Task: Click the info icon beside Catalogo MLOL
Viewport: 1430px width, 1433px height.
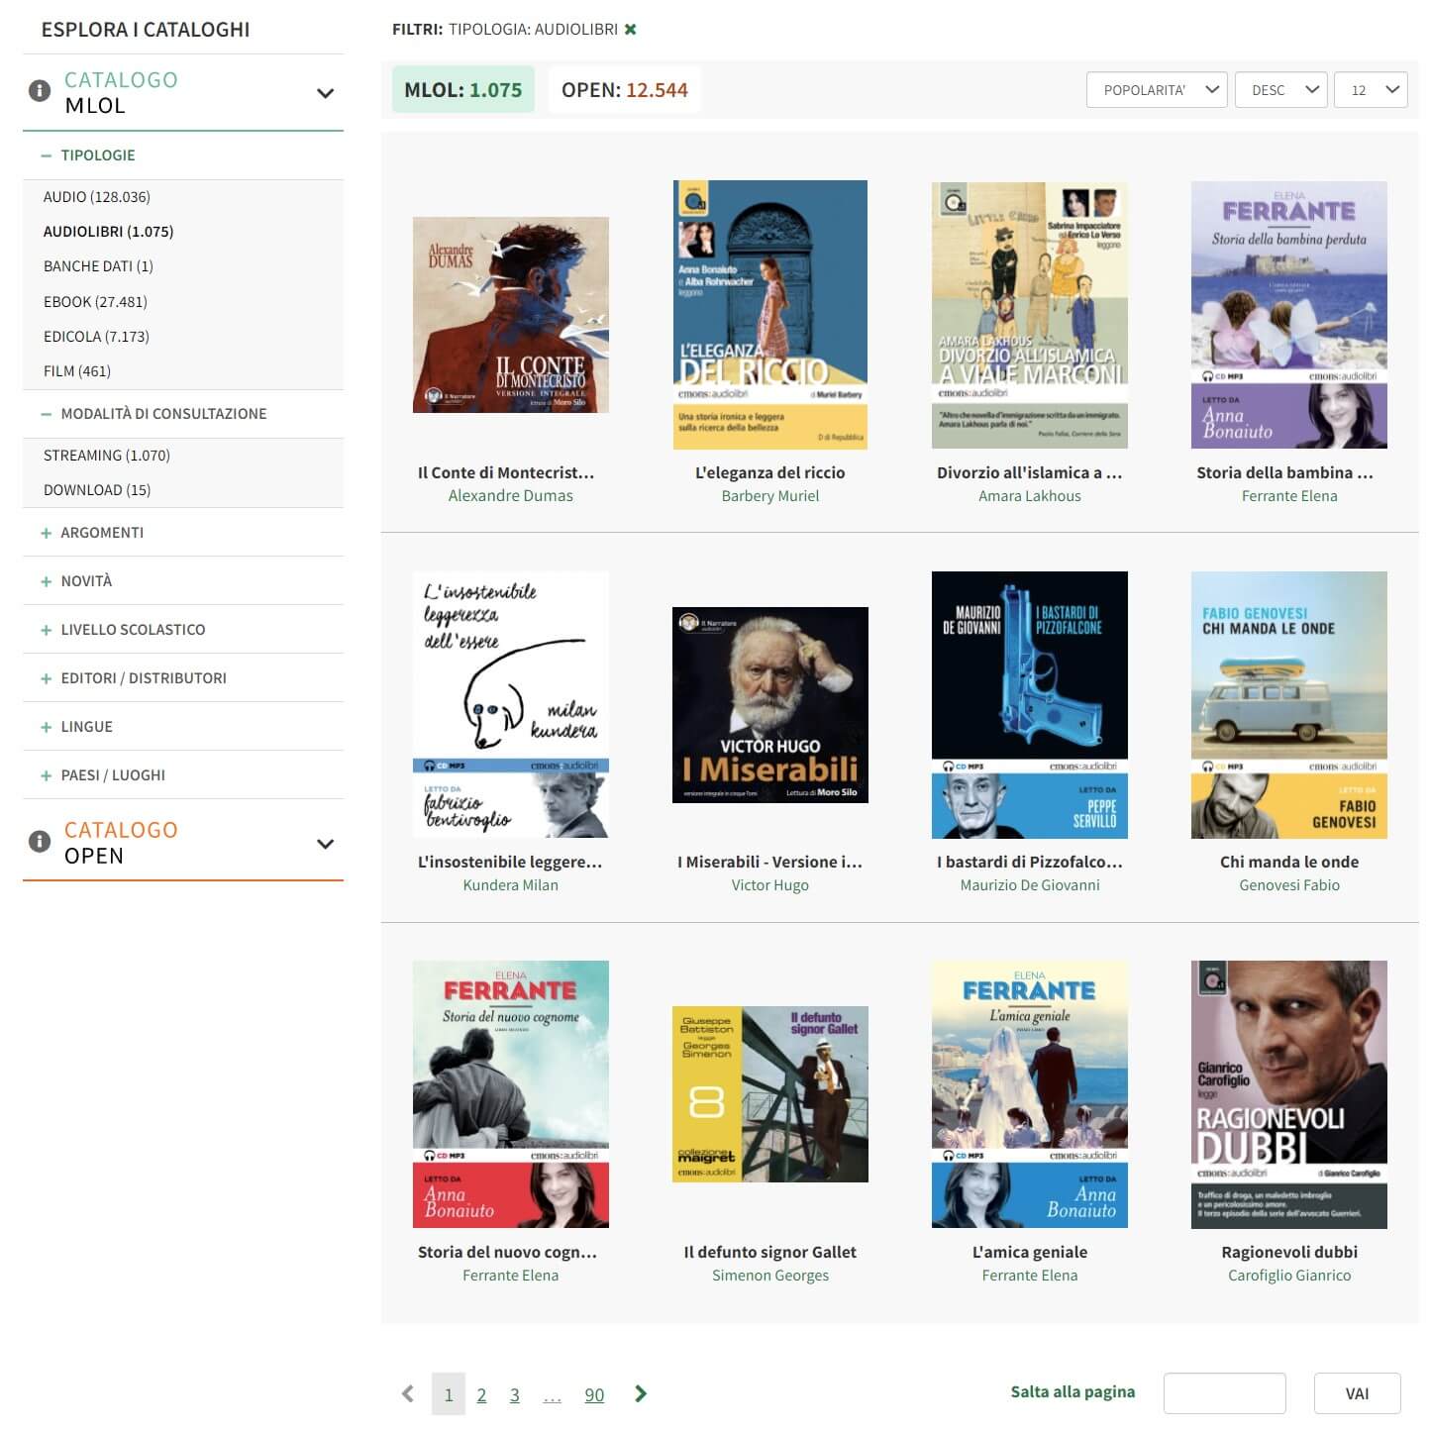Action: [x=40, y=91]
